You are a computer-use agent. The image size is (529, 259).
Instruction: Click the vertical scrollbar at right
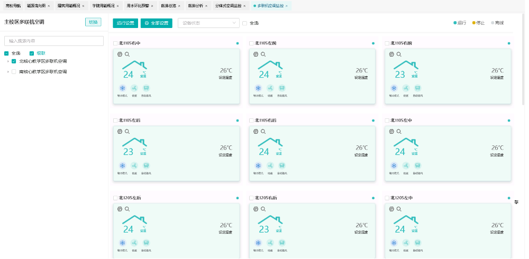click(x=523, y=59)
